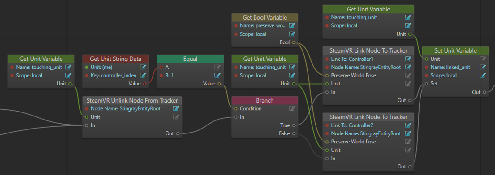Edit Name: linked_unit in Set Unit Variable
The width and height of the screenshot is (495, 175).
click(483, 67)
